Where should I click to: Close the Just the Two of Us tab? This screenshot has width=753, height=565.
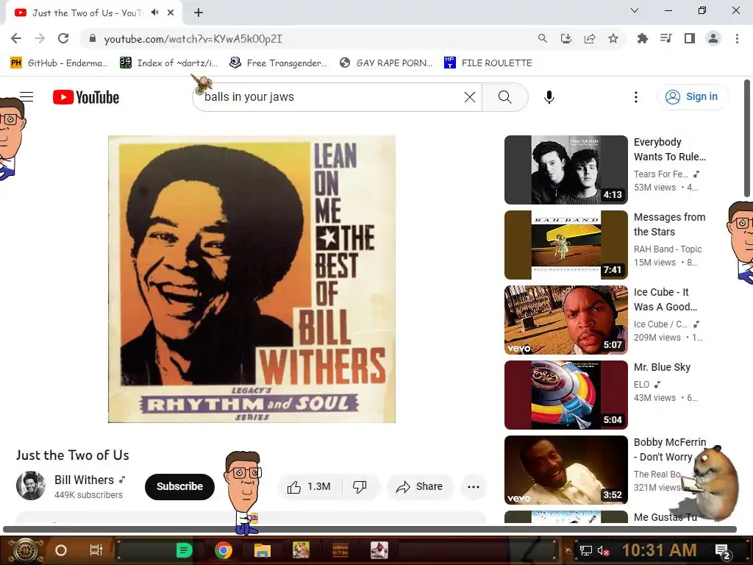(171, 13)
